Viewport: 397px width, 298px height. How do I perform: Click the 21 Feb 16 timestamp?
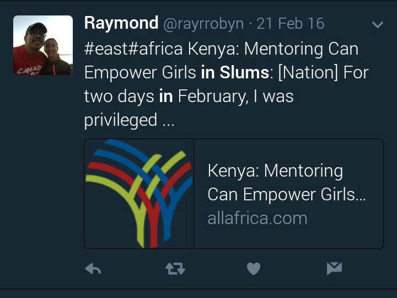(x=291, y=24)
